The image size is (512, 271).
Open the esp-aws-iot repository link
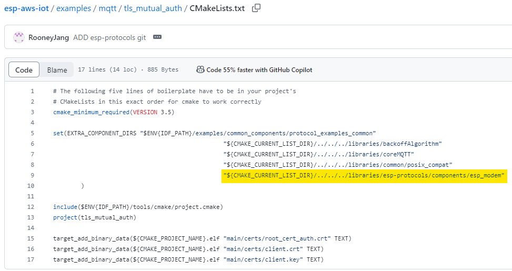pyautogui.click(x=26, y=8)
